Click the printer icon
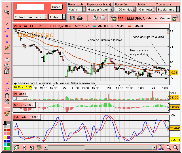The height and width of the screenshot is (153, 182). point(80,18)
